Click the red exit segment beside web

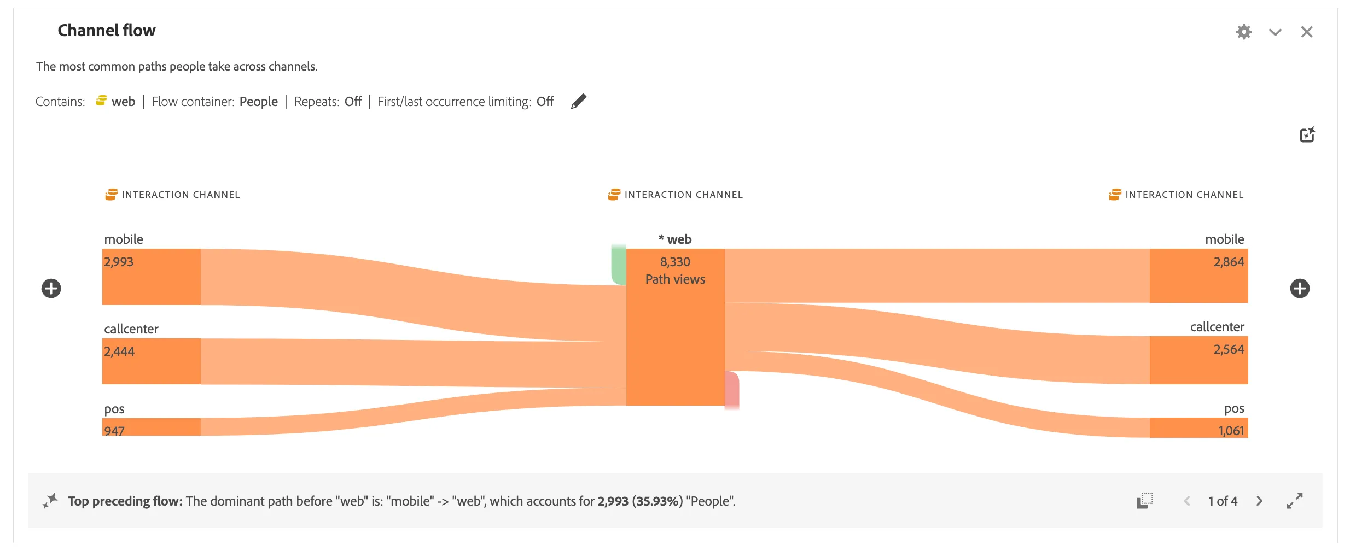pyautogui.click(x=732, y=390)
